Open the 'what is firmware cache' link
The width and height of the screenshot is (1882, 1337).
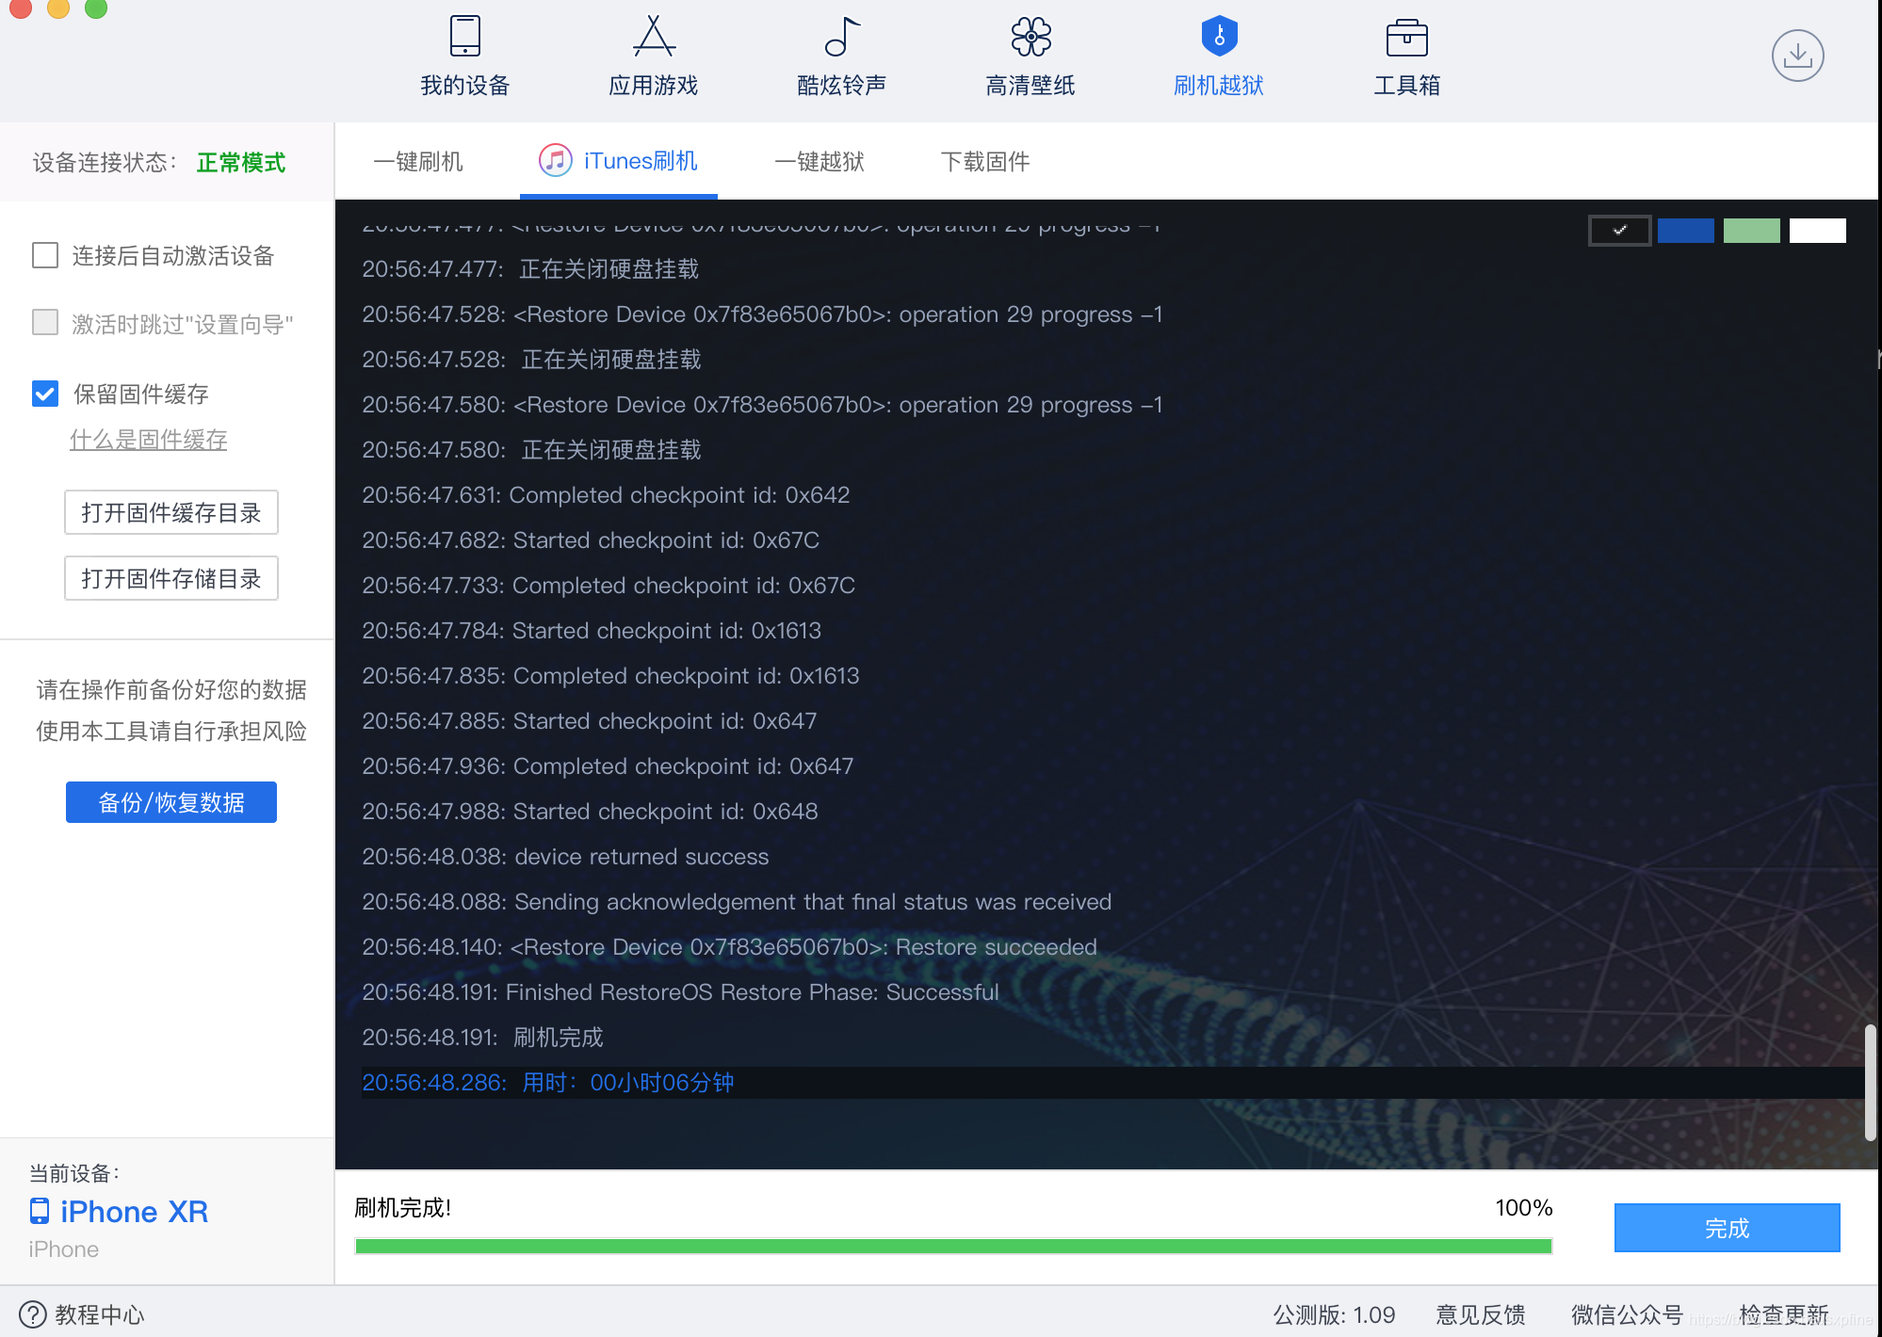[149, 440]
